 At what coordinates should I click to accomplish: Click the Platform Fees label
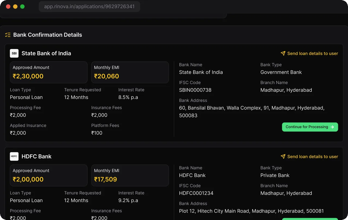[105, 126]
